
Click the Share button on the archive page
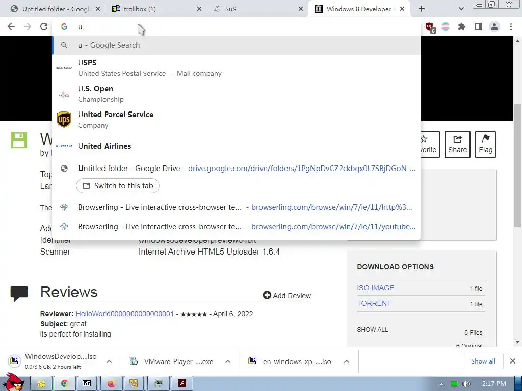point(457,144)
